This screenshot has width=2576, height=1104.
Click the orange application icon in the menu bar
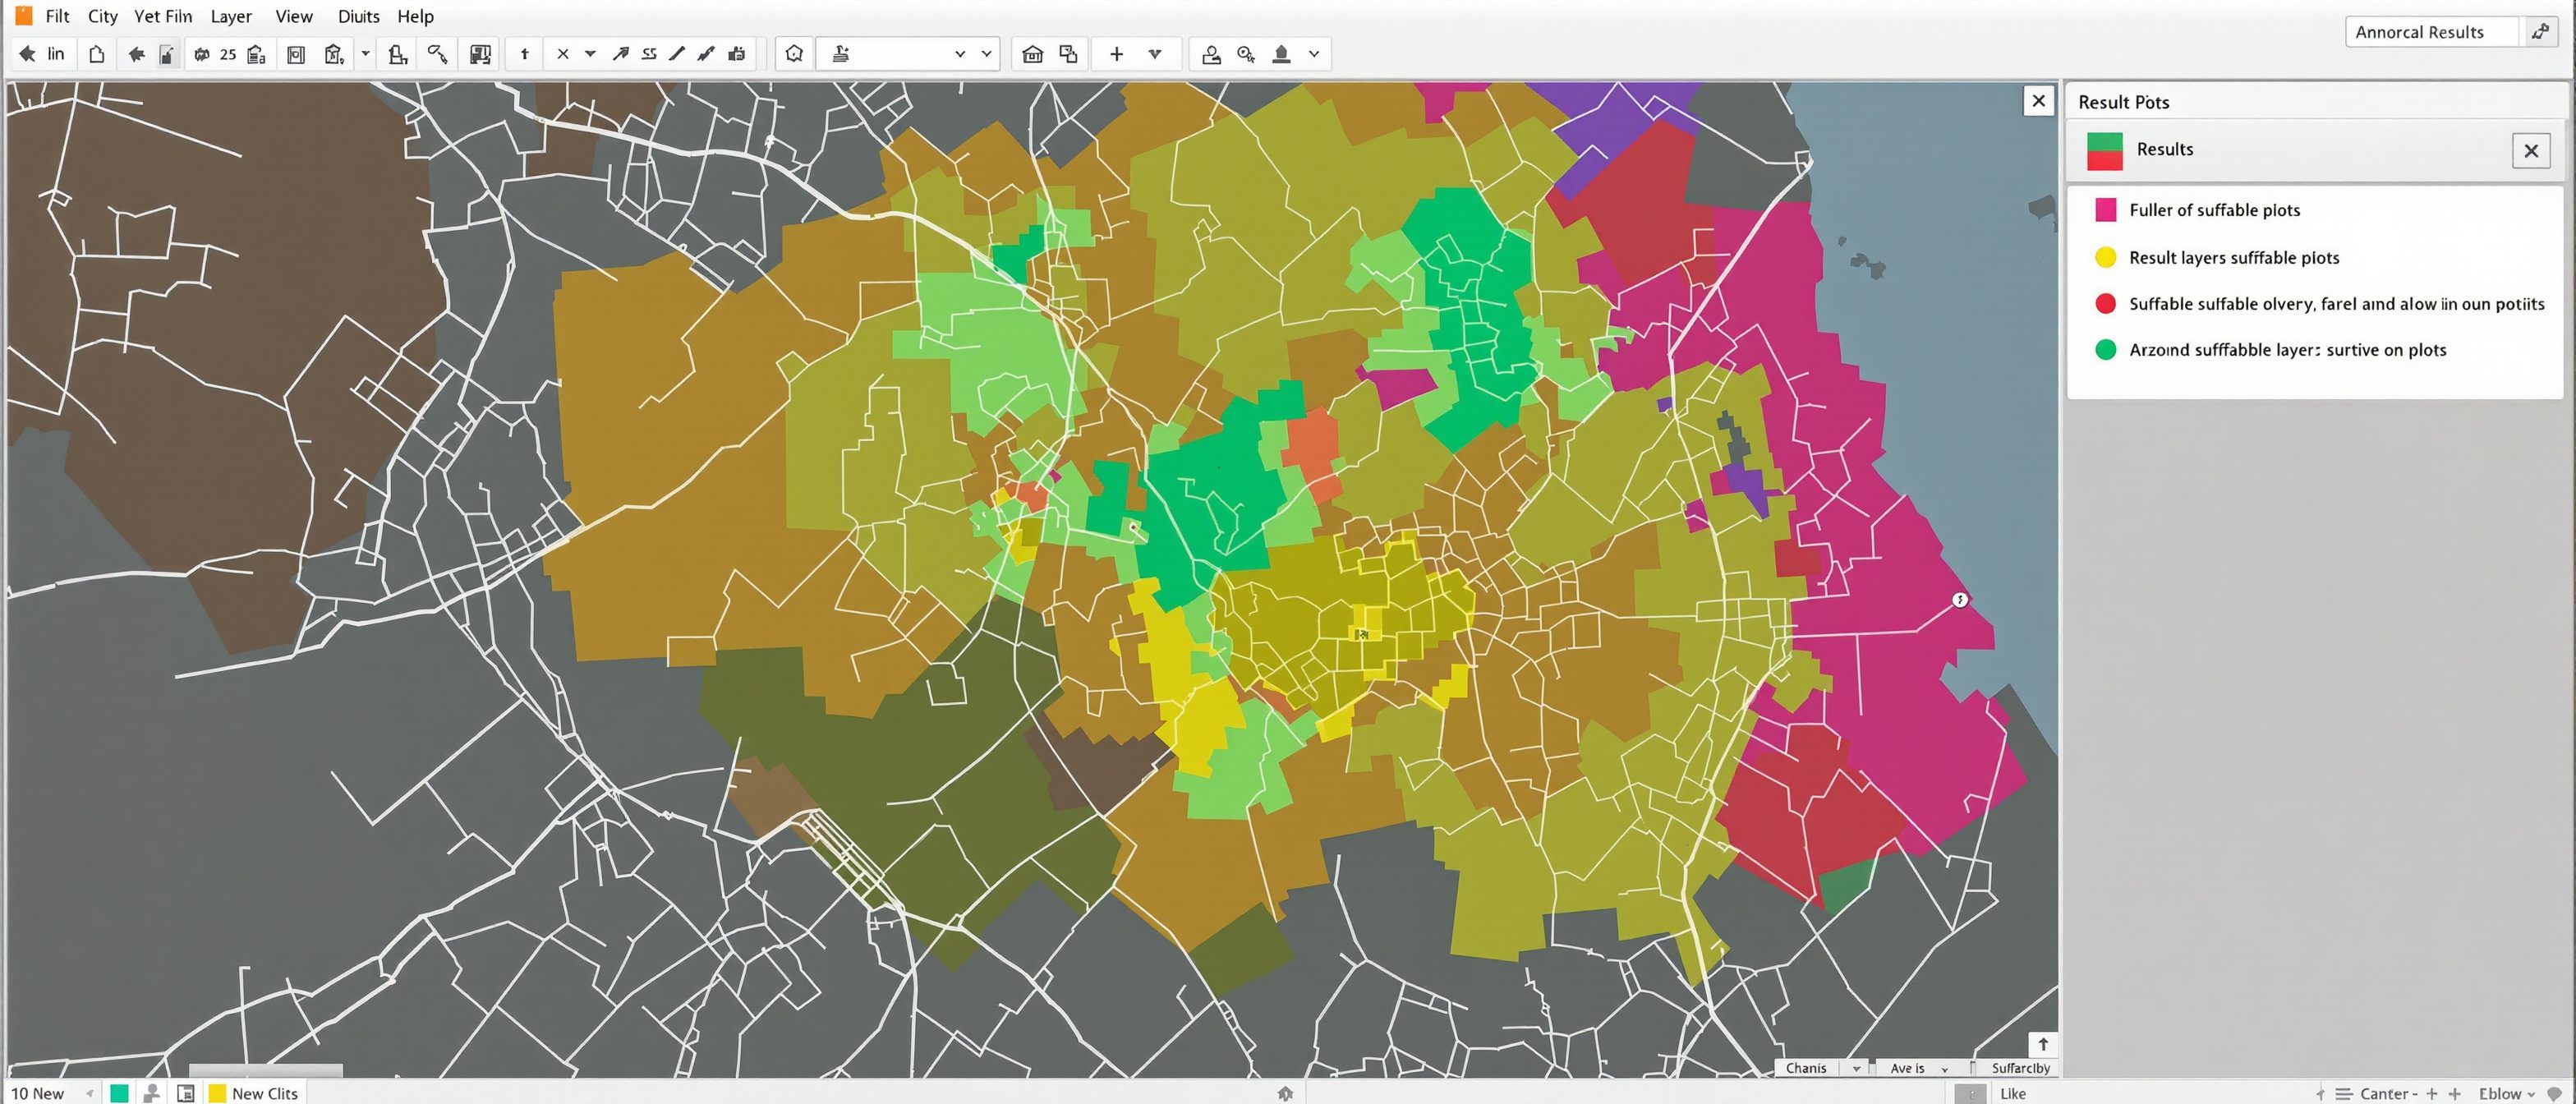[x=24, y=16]
